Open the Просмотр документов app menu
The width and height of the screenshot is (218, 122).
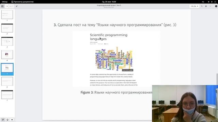pyautogui.click(x=22, y=2)
